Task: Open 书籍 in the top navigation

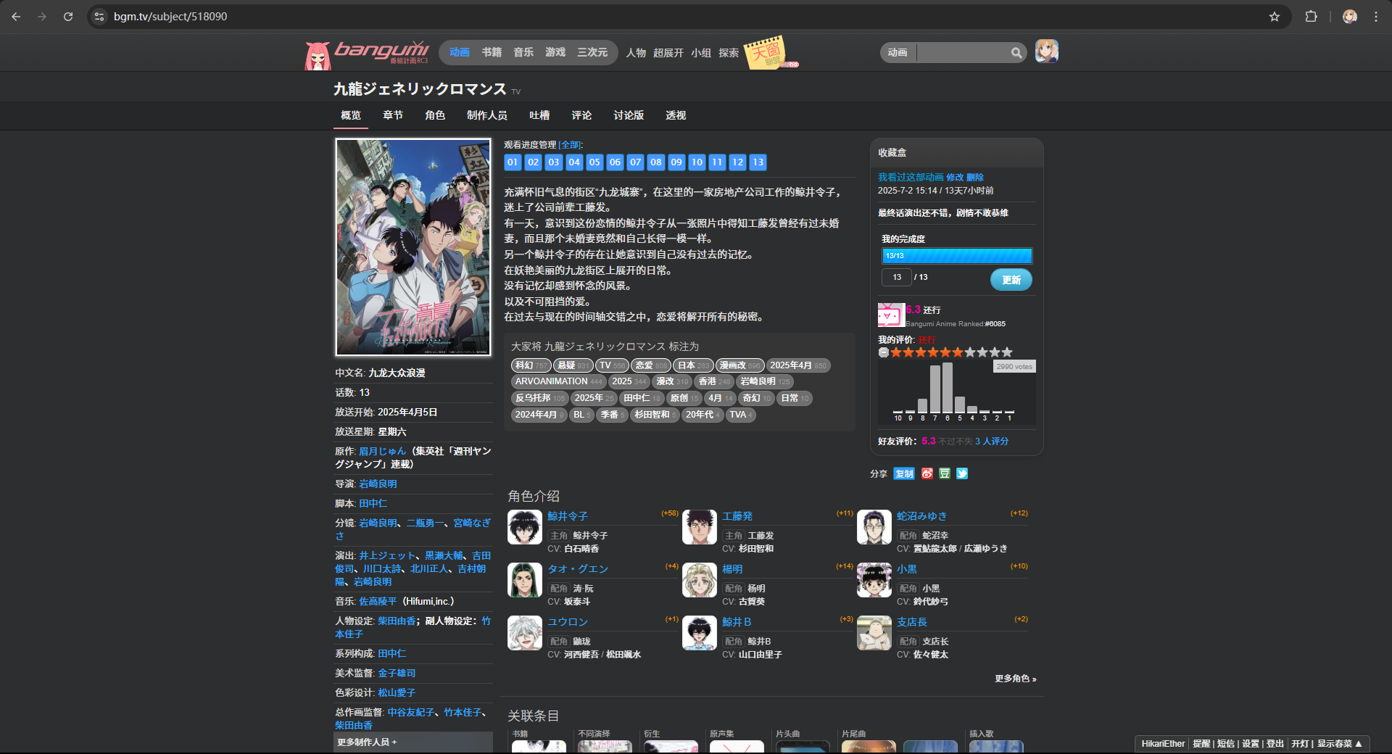Action: click(492, 52)
